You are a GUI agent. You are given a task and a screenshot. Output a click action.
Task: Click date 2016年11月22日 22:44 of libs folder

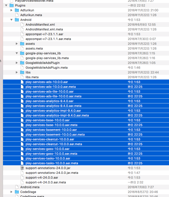click(x=143, y=72)
